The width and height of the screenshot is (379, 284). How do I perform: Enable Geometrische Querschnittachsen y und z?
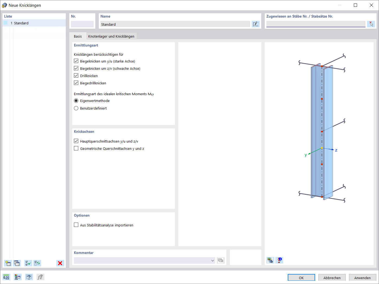click(76, 148)
